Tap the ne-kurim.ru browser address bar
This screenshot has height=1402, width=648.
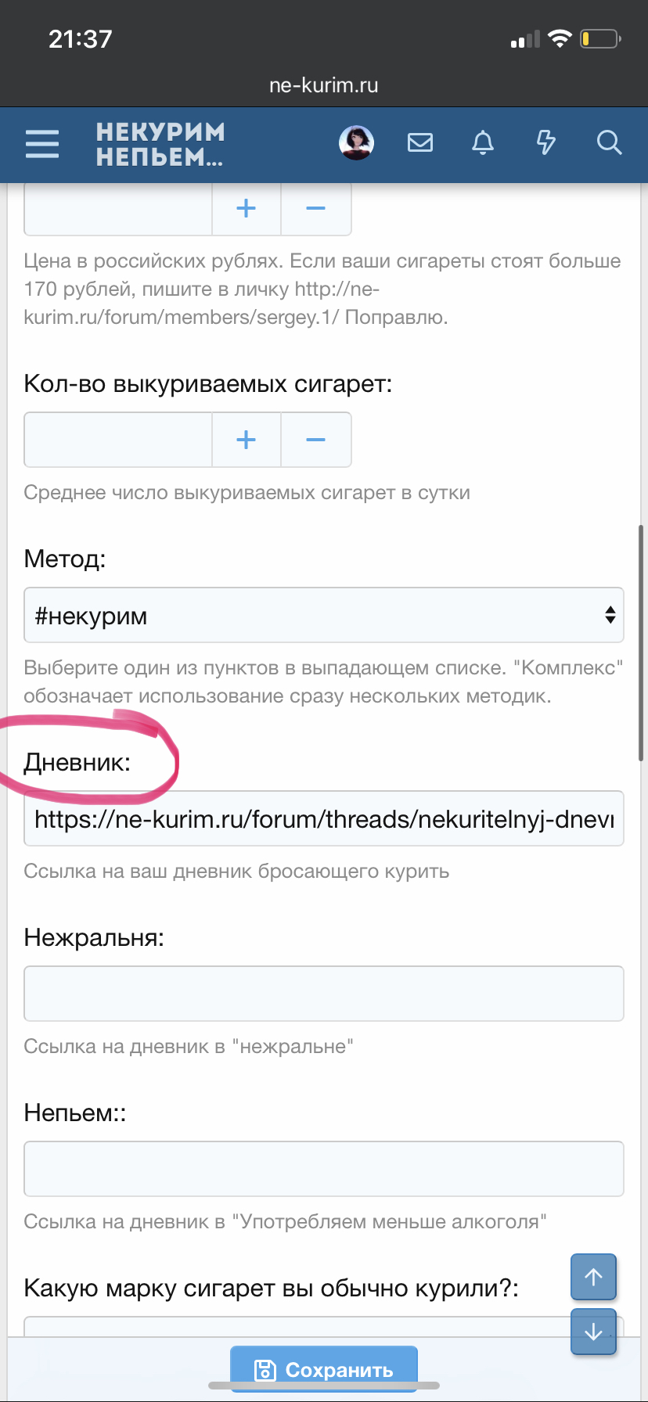point(323,85)
